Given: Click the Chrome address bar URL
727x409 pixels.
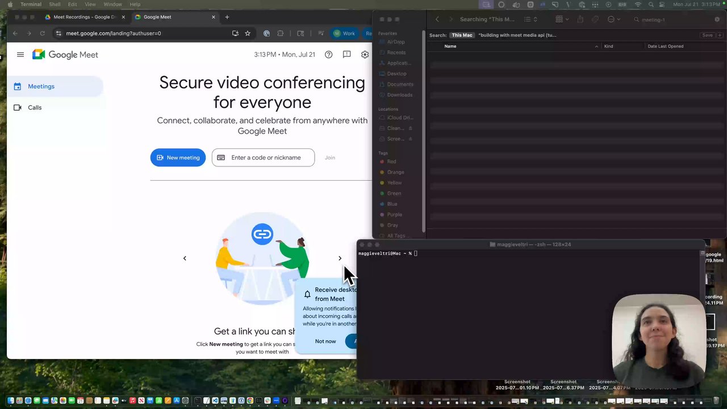Looking at the screenshot, I should point(114,34).
